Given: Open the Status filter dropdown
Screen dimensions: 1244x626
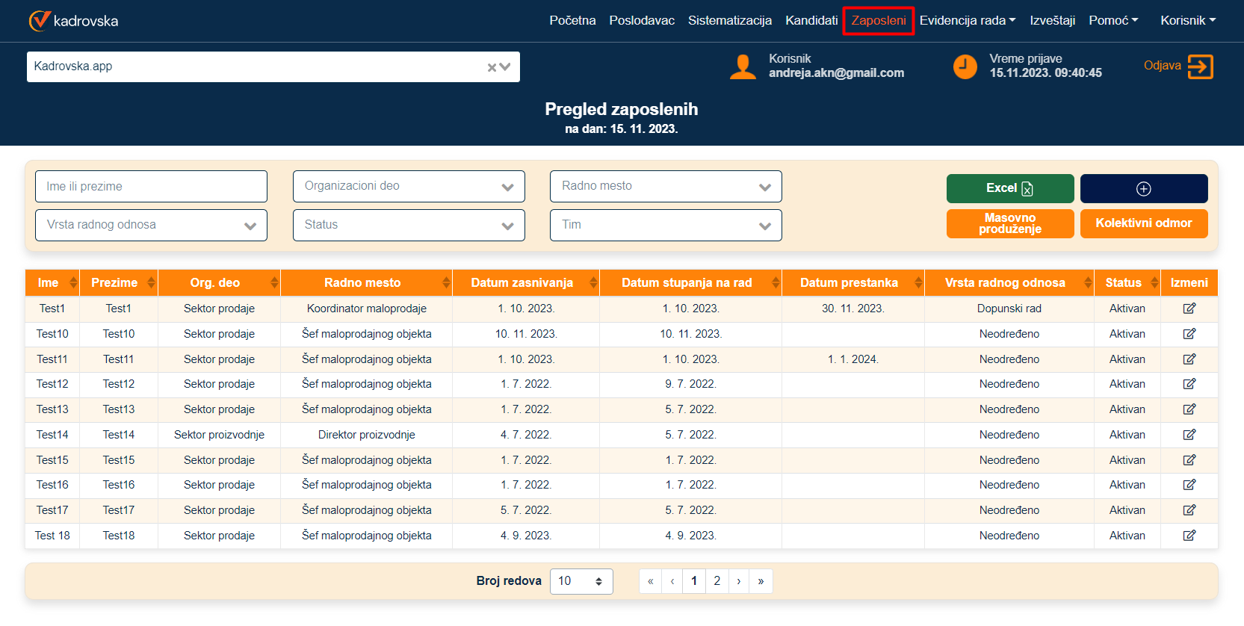Looking at the screenshot, I should [408, 226].
